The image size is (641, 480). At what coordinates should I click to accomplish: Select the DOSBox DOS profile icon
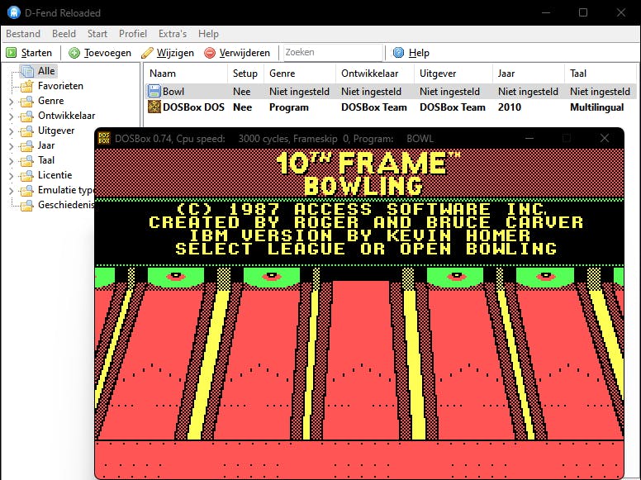point(154,107)
